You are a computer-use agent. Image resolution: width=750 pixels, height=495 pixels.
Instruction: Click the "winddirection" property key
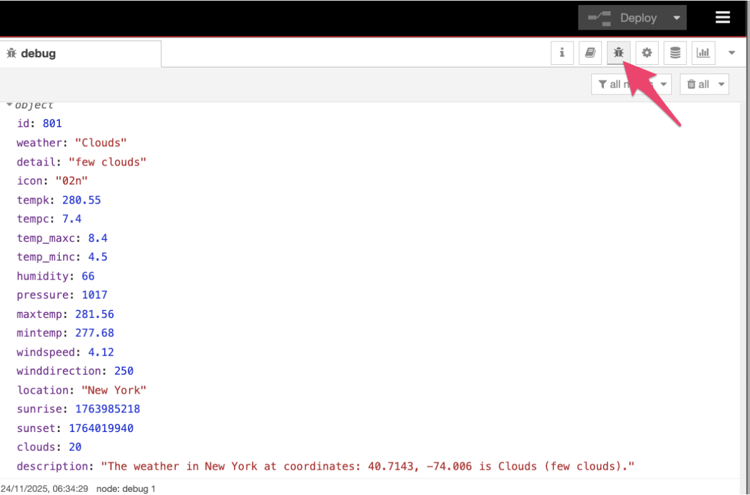[x=59, y=371]
